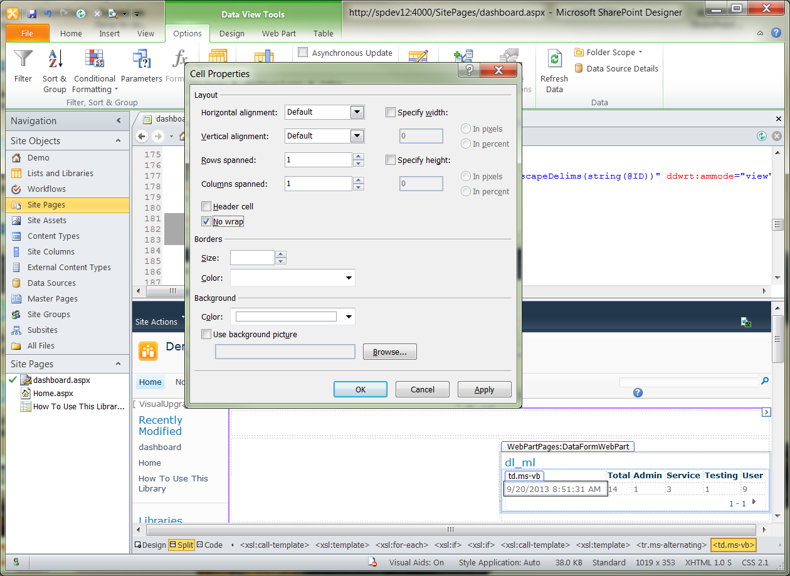Enable Specify height checkbox

pos(391,160)
